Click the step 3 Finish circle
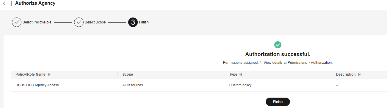 133,22
